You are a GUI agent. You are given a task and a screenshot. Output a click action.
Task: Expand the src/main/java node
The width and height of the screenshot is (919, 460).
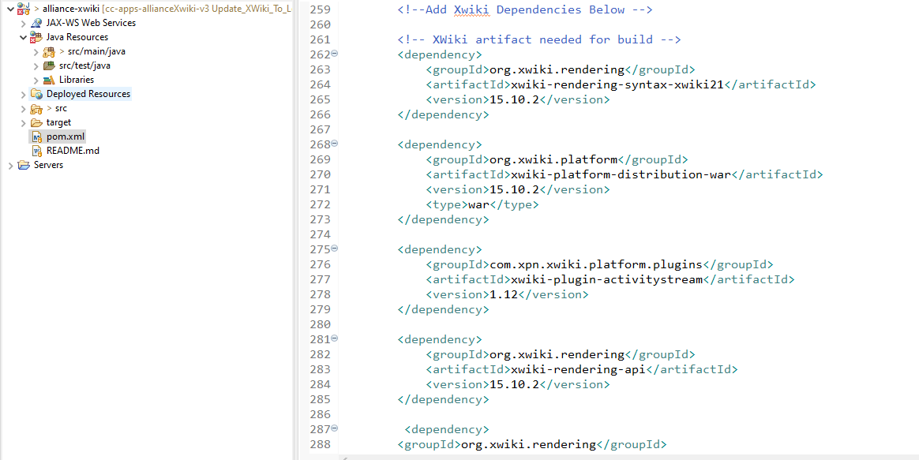coord(36,51)
